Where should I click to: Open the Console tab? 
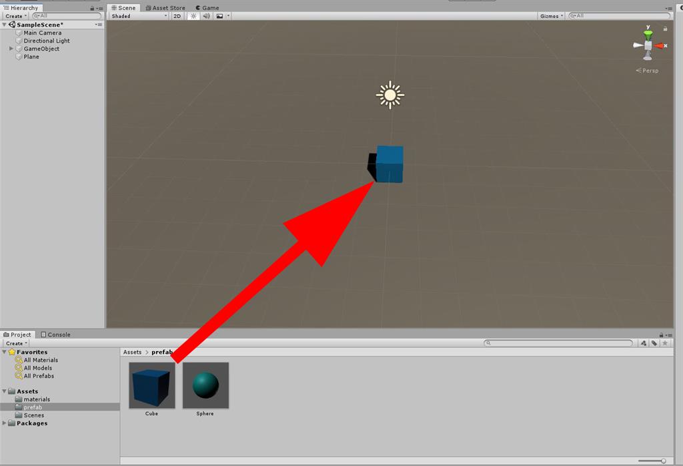(55, 334)
